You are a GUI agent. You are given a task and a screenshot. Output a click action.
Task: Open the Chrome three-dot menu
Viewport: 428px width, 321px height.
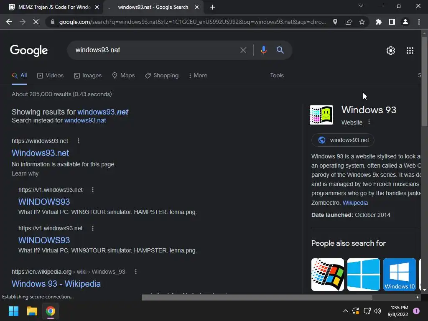tap(419, 22)
